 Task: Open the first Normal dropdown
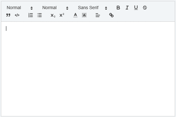point(20,8)
